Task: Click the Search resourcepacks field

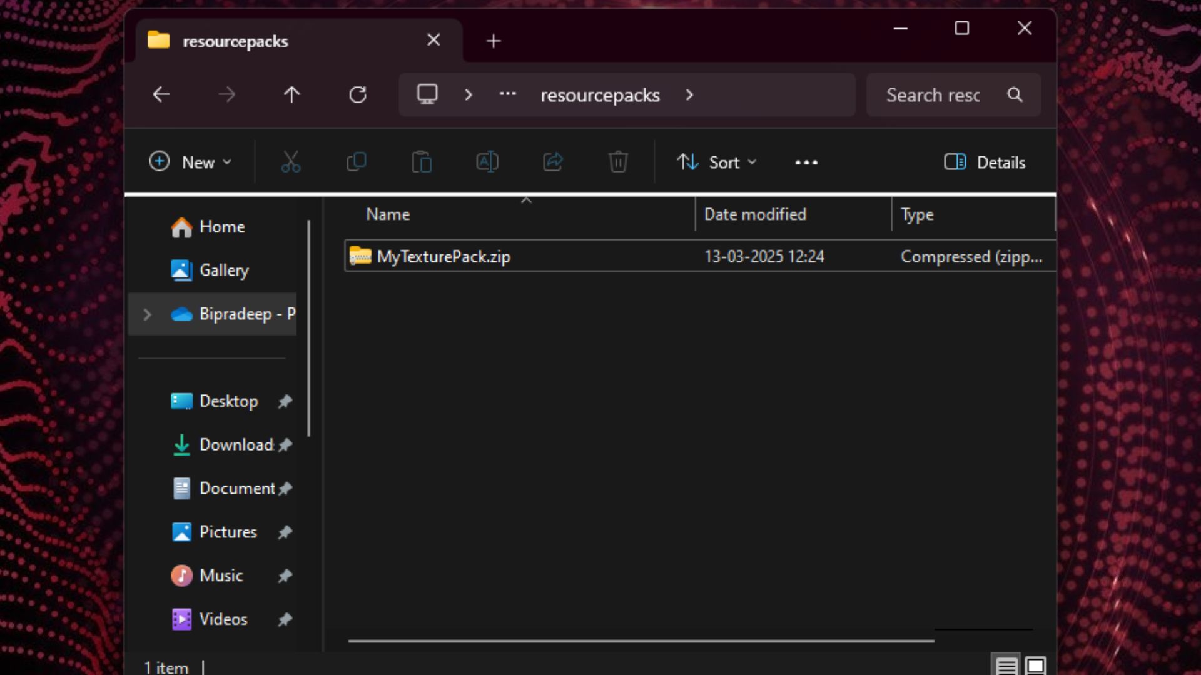Action: 933,95
